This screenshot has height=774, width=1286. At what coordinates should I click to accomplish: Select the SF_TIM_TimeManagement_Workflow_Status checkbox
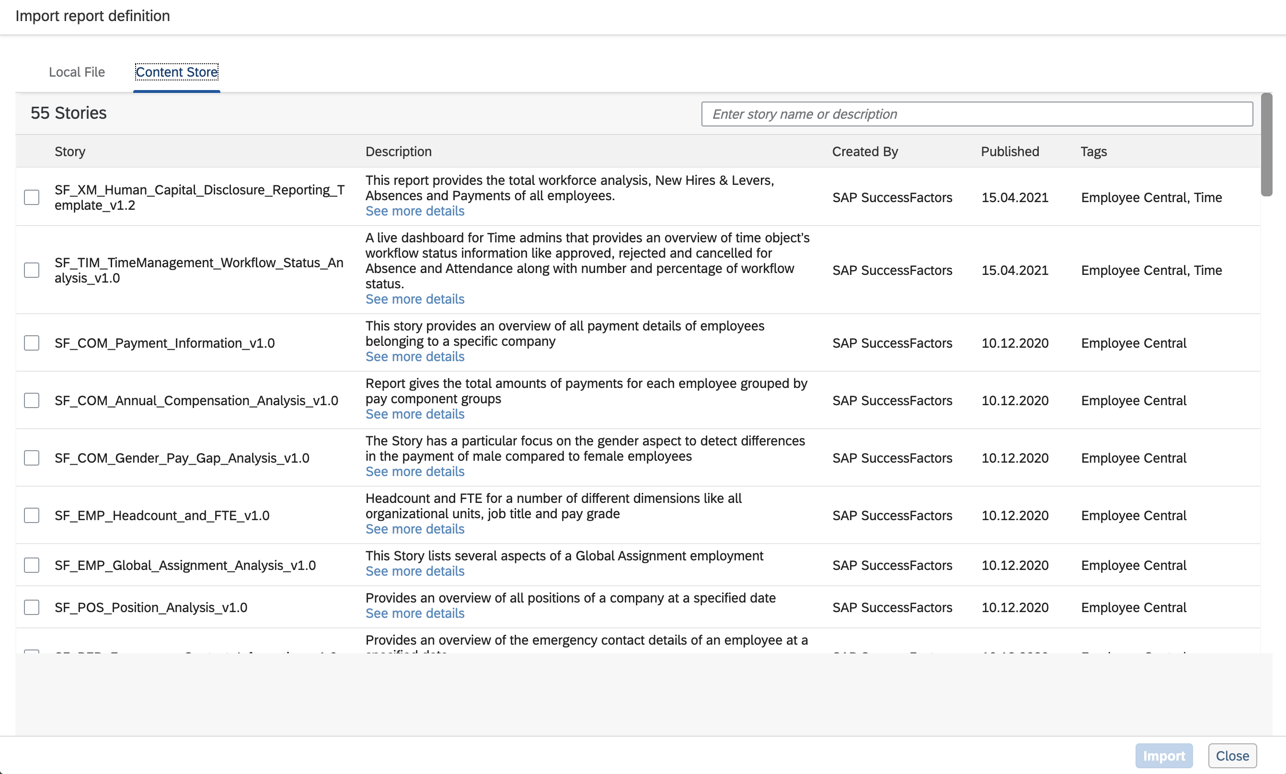click(32, 270)
